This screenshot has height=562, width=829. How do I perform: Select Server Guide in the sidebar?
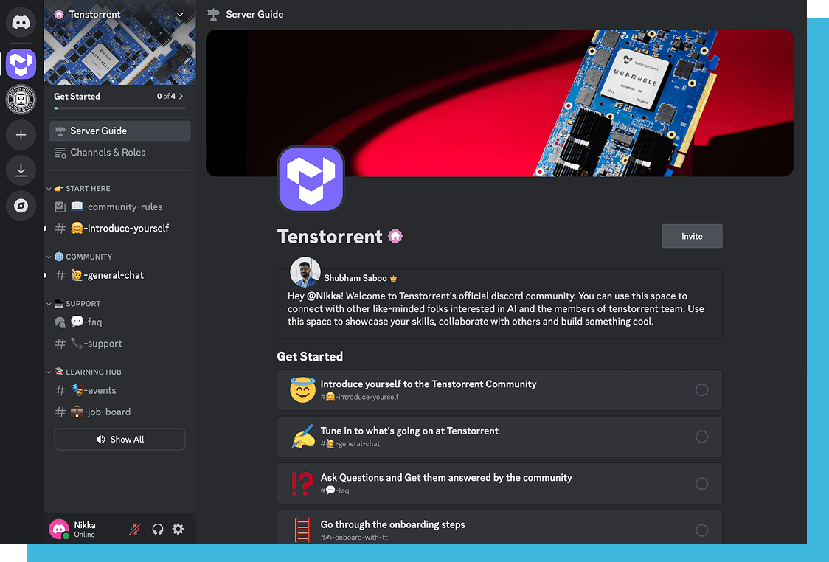119,131
